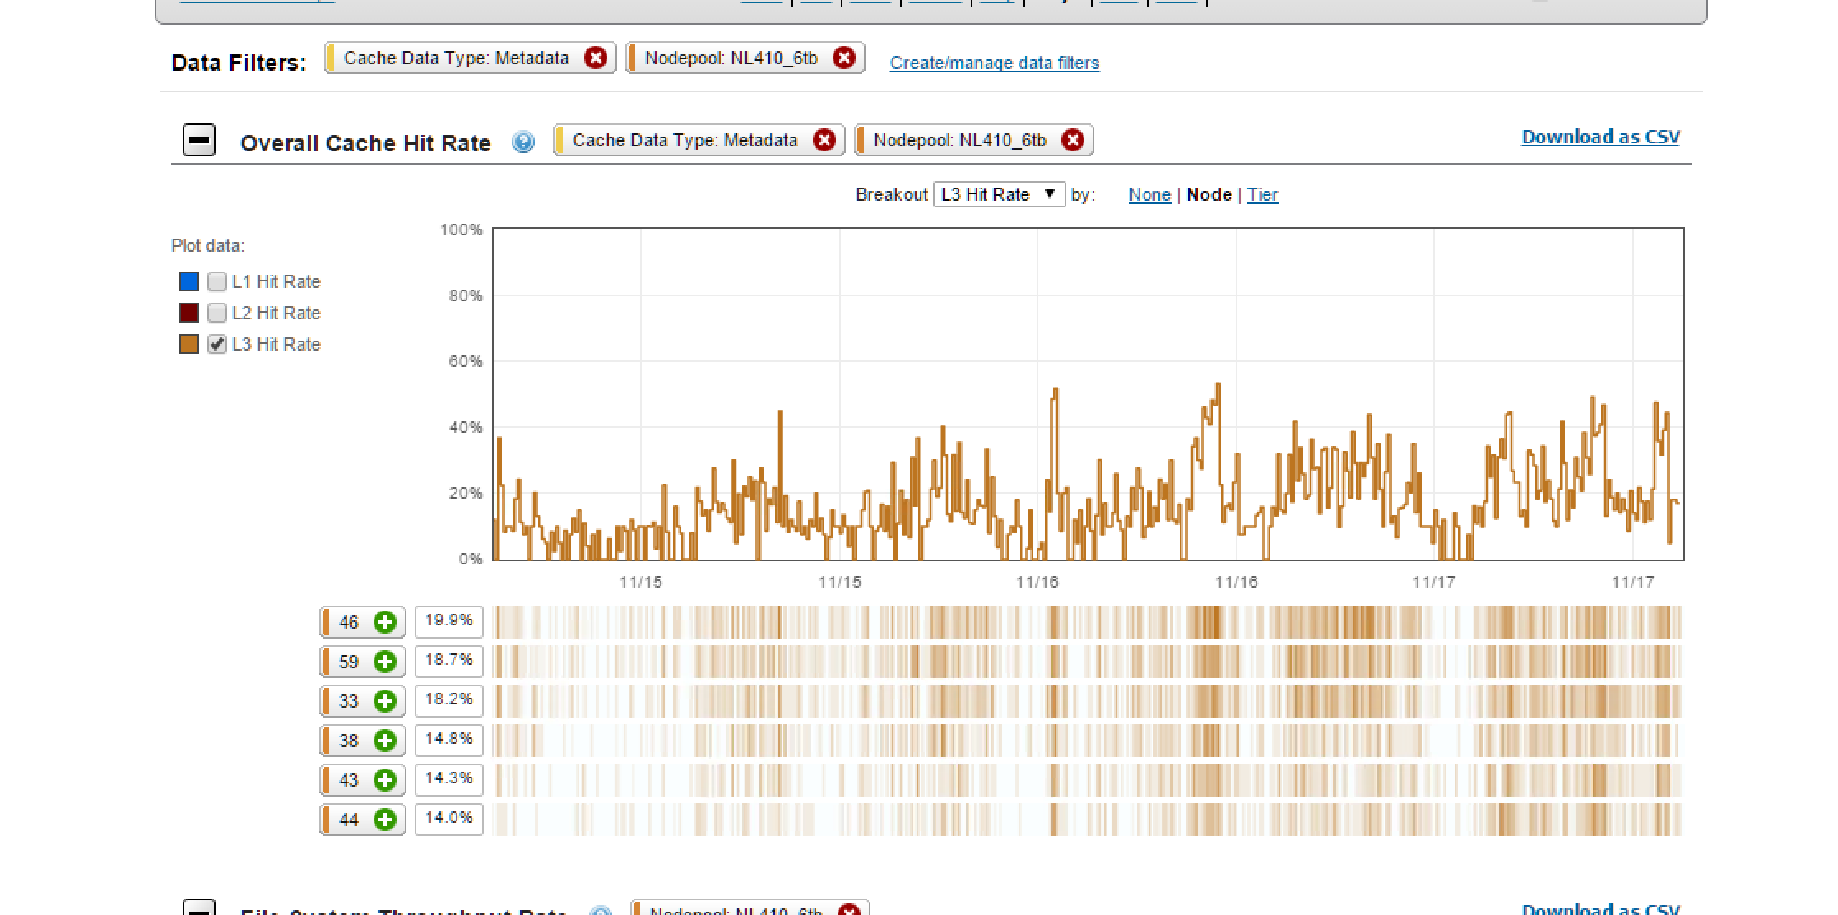1838x915 pixels.
Task: Remove top Cache Data Type: Metadata filter
Action: click(596, 58)
